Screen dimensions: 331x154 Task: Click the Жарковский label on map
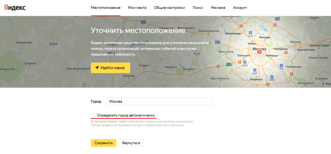24,43
